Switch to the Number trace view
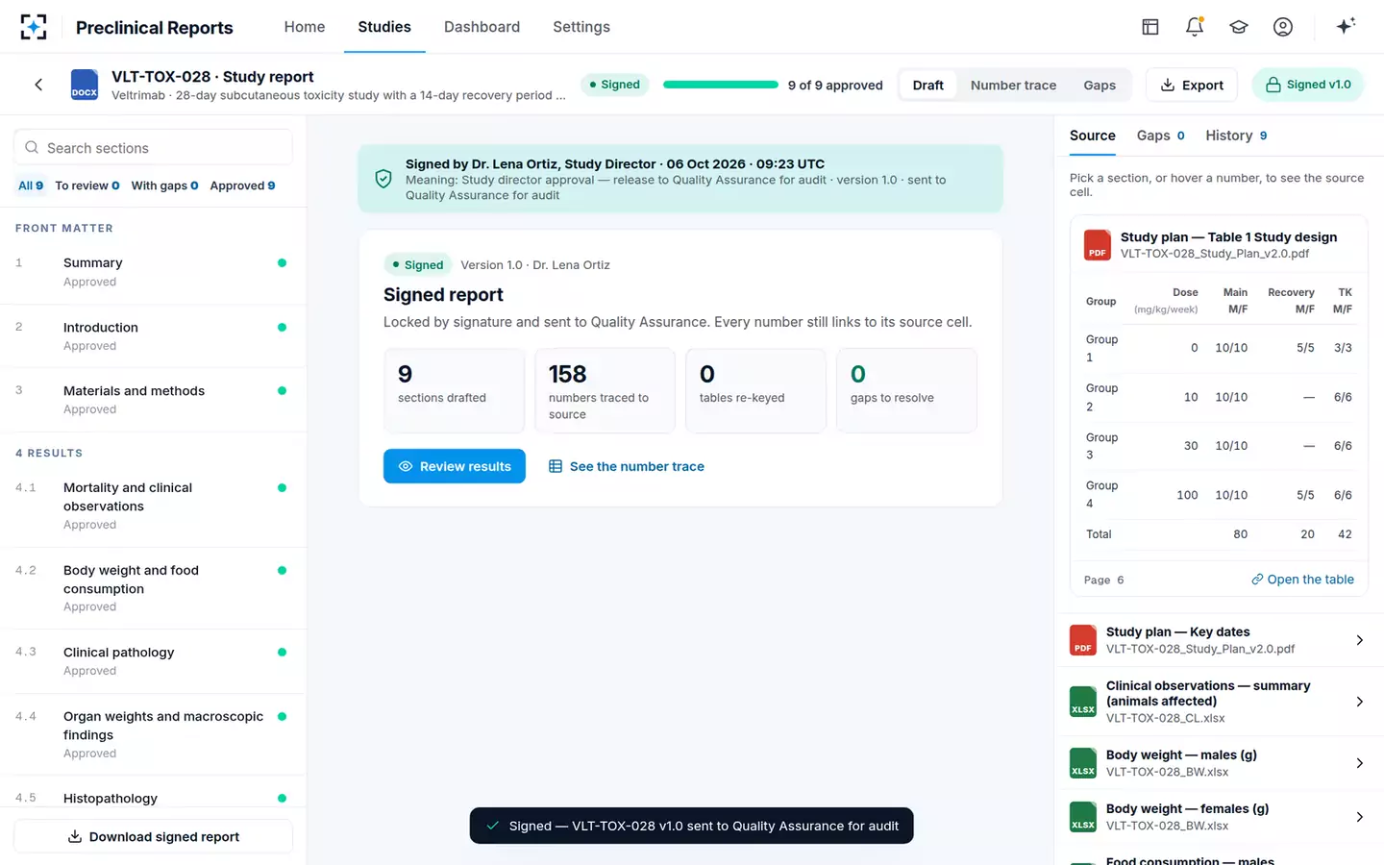 tap(1013, 85)
